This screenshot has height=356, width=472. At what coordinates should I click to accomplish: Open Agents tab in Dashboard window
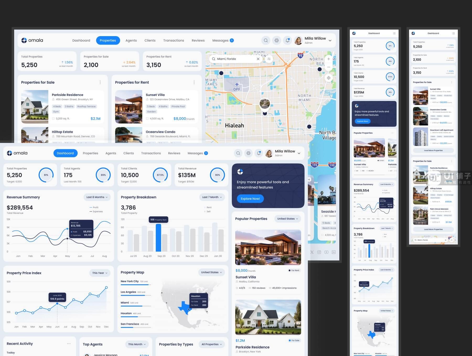click(111, 153)
